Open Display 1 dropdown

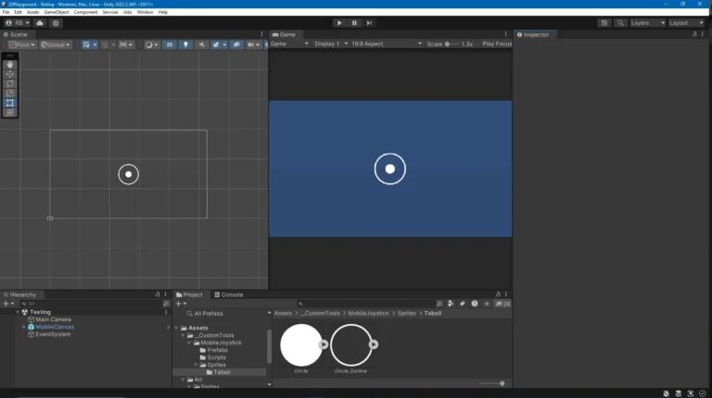pos(331,44)
